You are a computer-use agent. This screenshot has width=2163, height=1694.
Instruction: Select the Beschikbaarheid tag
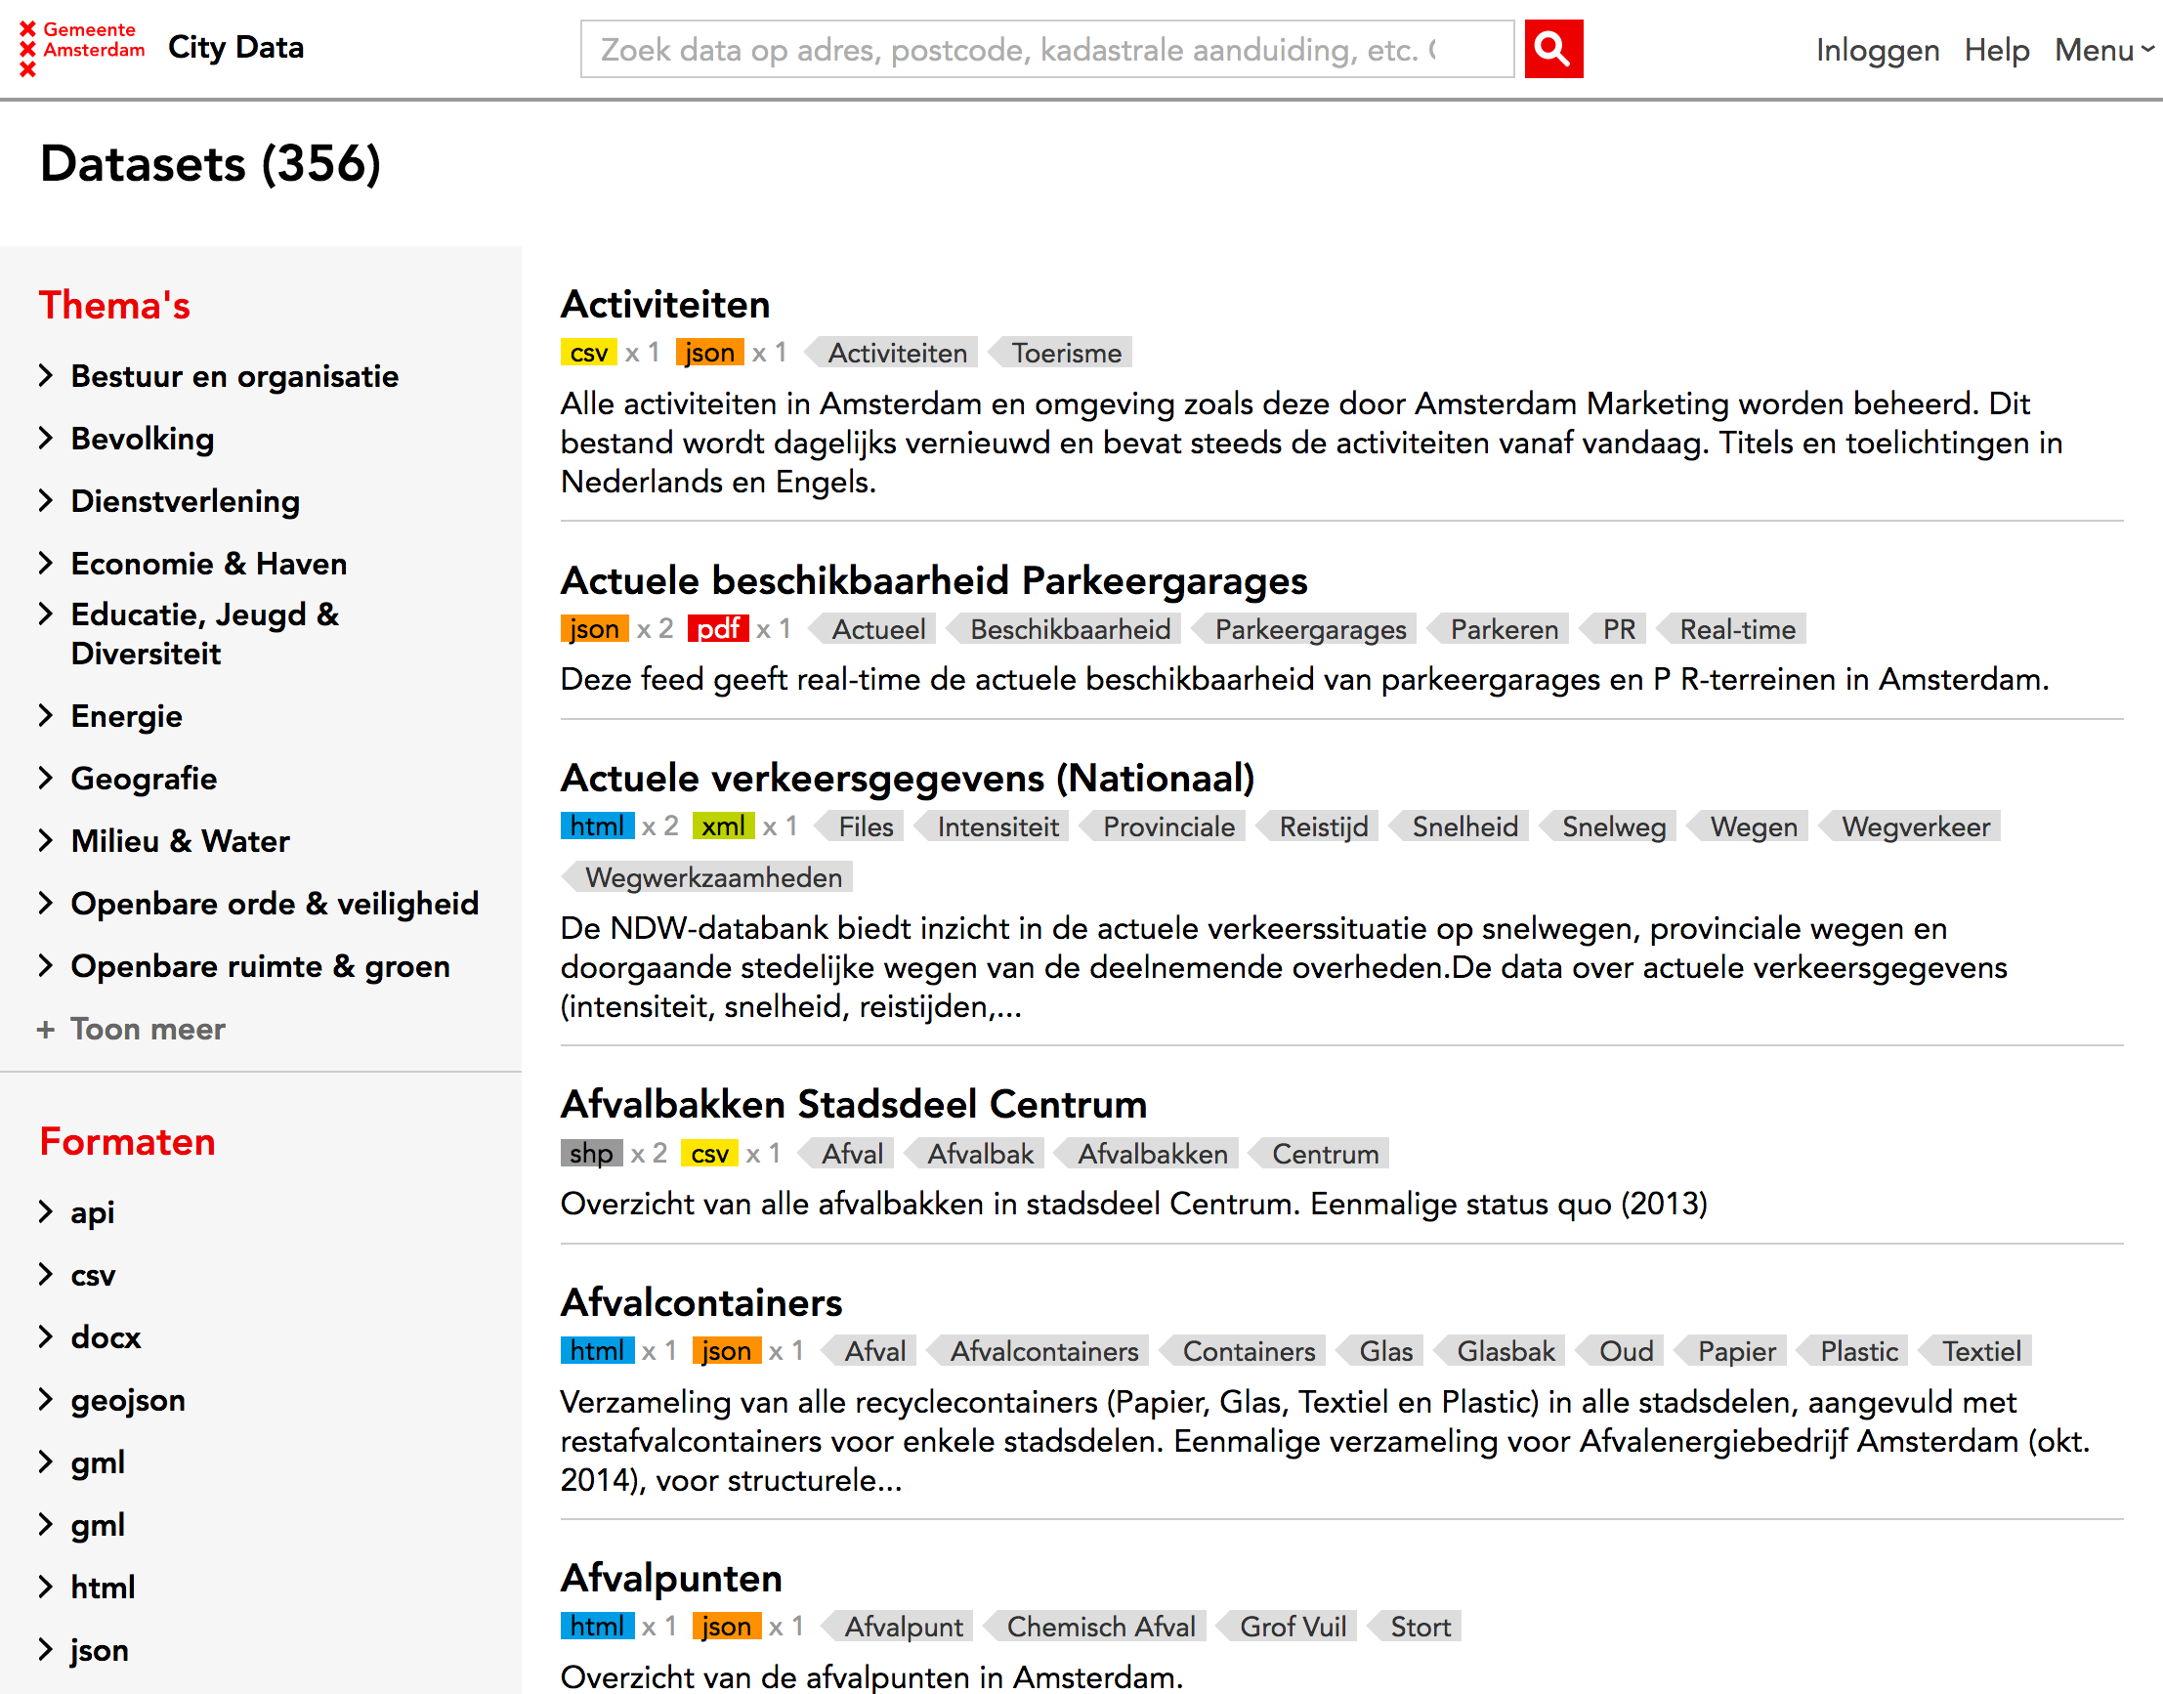tap(1064, 629)
